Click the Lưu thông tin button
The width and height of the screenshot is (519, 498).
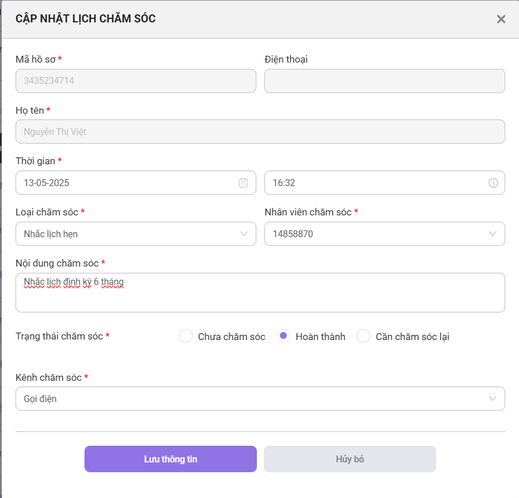click(x=171, y=459)
